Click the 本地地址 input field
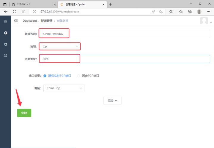 tap(125, 59)
